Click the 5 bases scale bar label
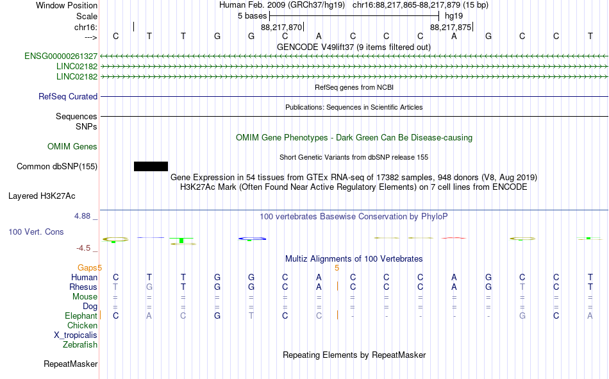Image resolution: width=609 pixels, height=379 pixels. (253, 16)
